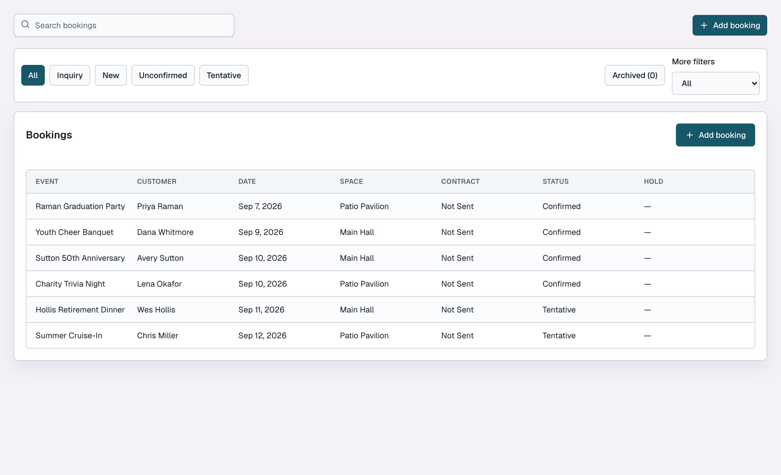
Task: Open the More filters dropdown
Action: (716, 83)
